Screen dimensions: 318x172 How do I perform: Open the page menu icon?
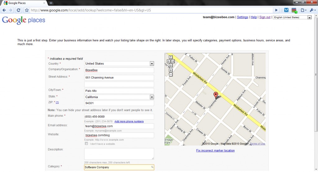pyautogui.click(x=303, y=10)
